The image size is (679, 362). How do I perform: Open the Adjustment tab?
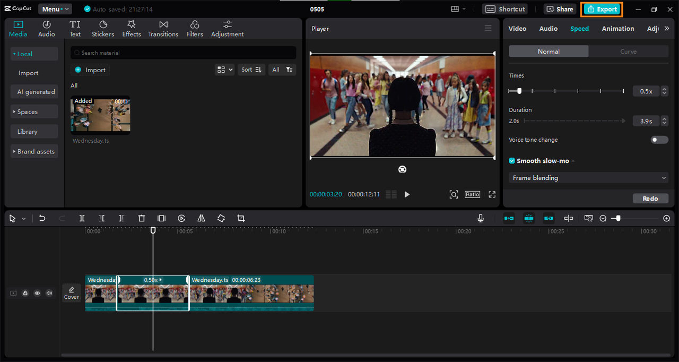pos(228,29)
